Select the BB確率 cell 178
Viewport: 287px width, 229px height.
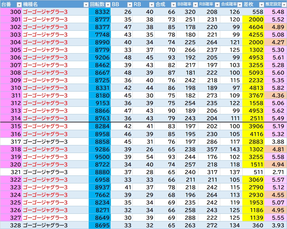click(187, 27)
